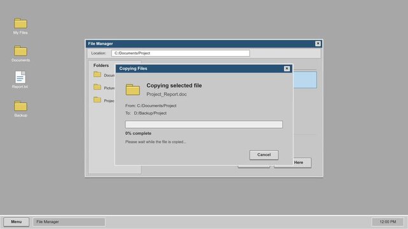This screenshot has width=408, height=229.
Task: Close the File Manager window
Action: 318,44
